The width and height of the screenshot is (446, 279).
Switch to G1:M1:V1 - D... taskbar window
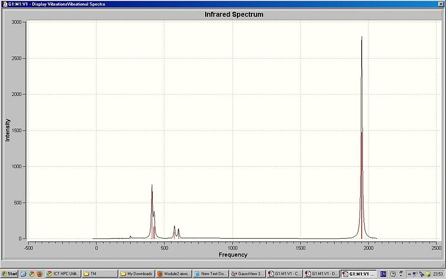(x=322, y=274)
